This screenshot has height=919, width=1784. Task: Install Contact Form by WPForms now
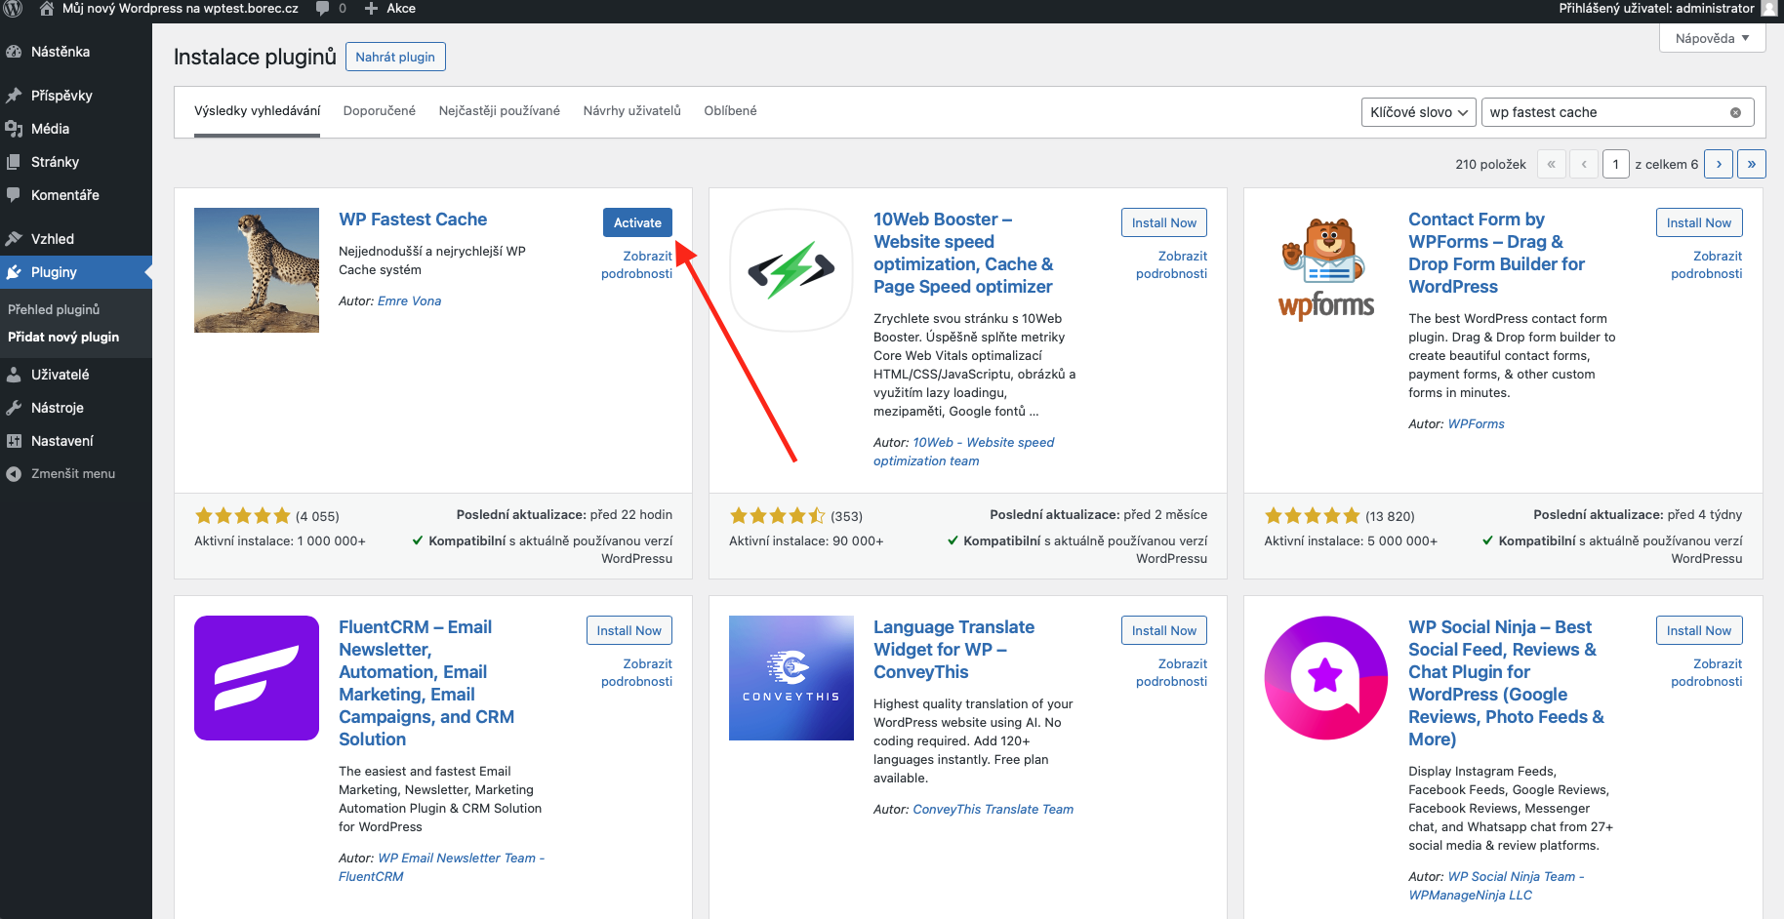pos(1699,222)
